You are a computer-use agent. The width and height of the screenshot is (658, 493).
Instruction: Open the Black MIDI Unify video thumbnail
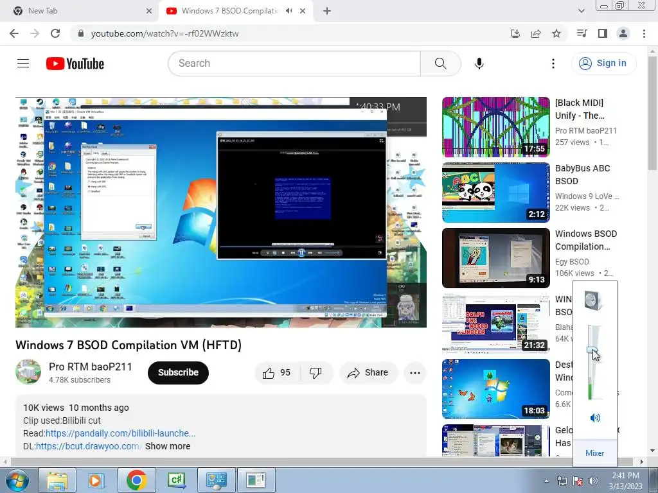[495, 127]
